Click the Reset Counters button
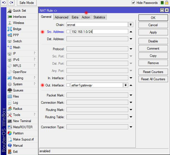This screenshot has width=170, height=155. pos(153,72)
